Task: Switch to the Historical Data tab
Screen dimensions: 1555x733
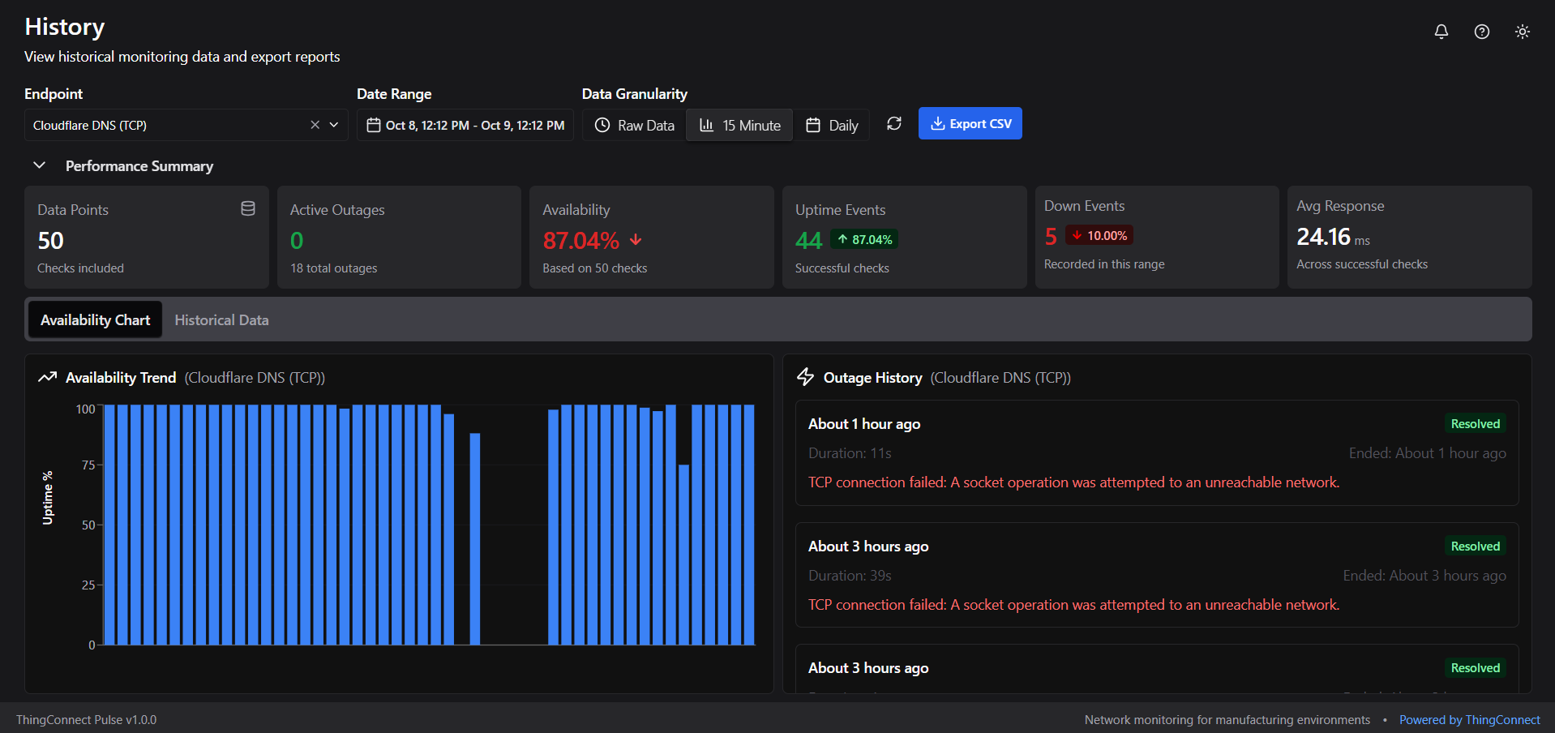Action: tap(221, 320)
